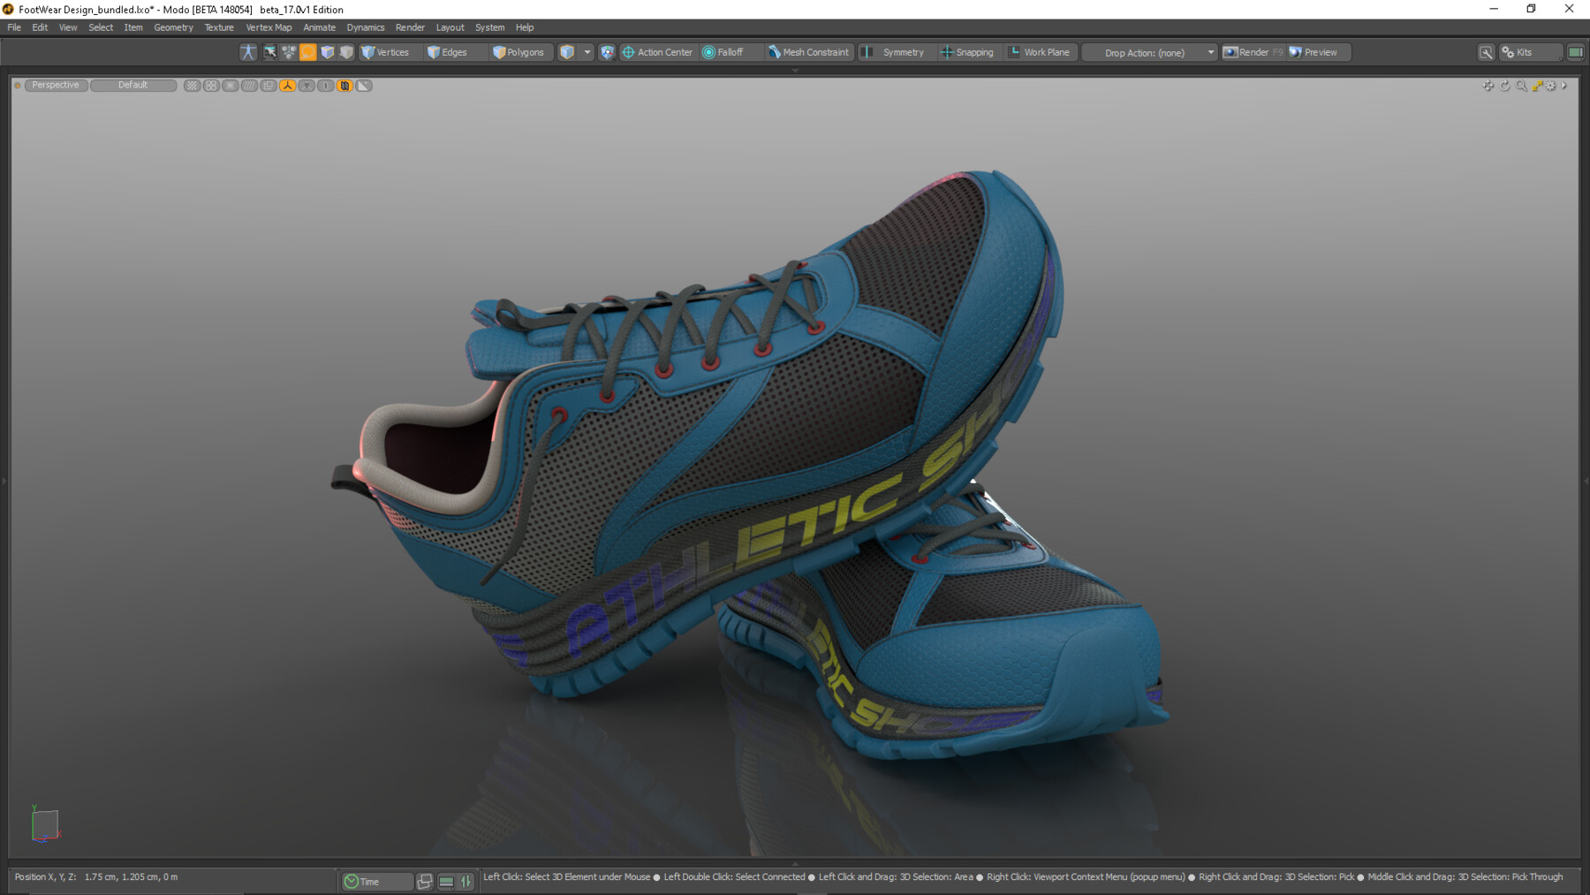Open the Geometry menu

173,27
